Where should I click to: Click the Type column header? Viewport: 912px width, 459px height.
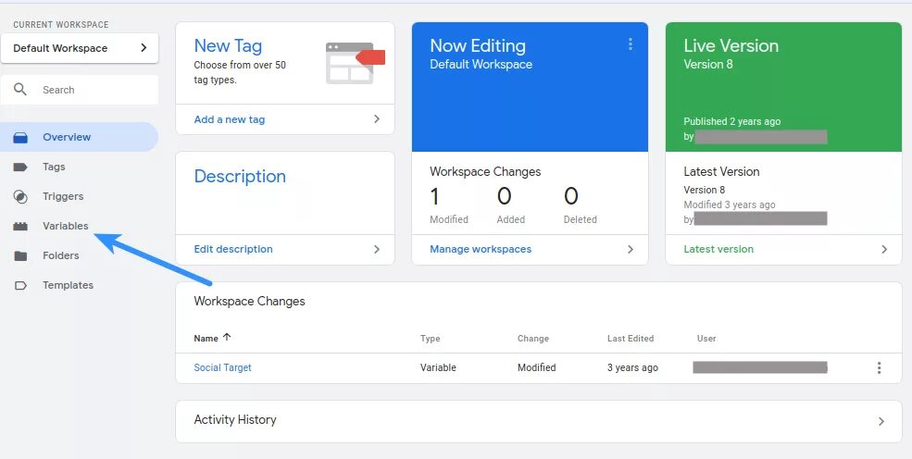pos(430,338)
